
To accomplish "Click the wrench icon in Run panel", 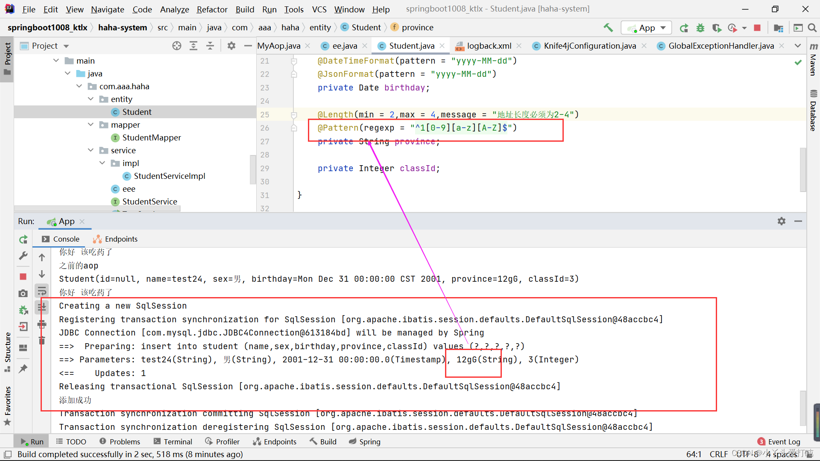I will 23,256.
